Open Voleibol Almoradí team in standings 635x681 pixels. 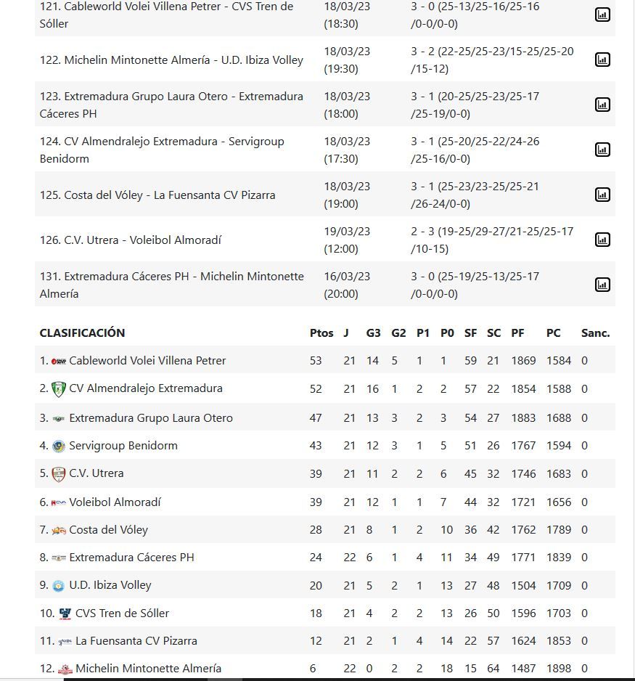tap(115, 502)
